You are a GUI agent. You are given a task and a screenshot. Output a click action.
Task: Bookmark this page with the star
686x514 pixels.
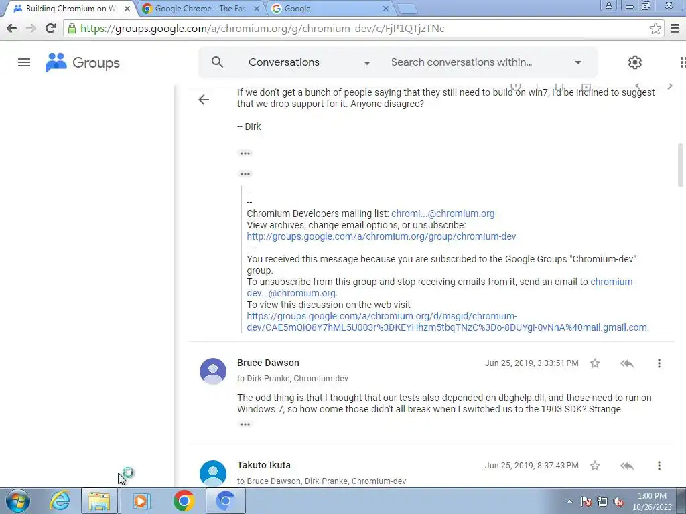coord(655,28)
